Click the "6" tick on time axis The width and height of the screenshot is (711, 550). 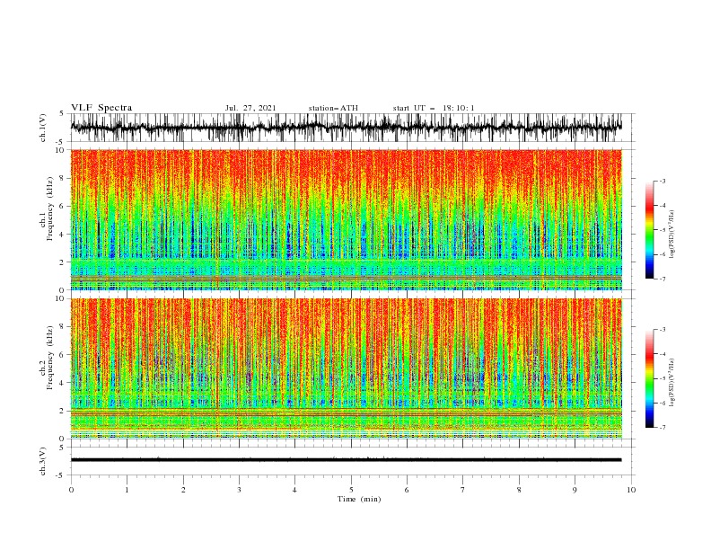click(407, 490)
